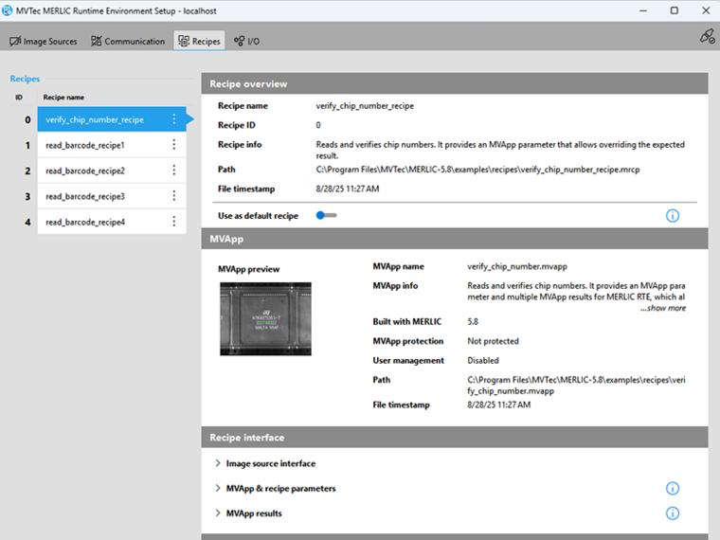
Task: Select read_barcode_recipe2 in the list
Action: [x=112, y=171]
